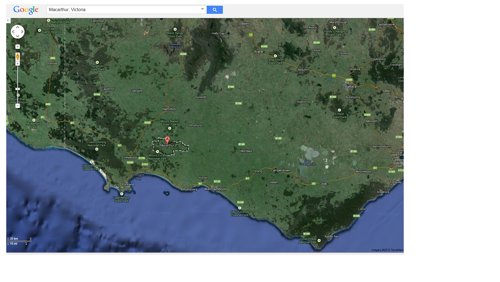Expand the collapsed left side panel
Screen dimensions: 500x282
click(8, 20)
